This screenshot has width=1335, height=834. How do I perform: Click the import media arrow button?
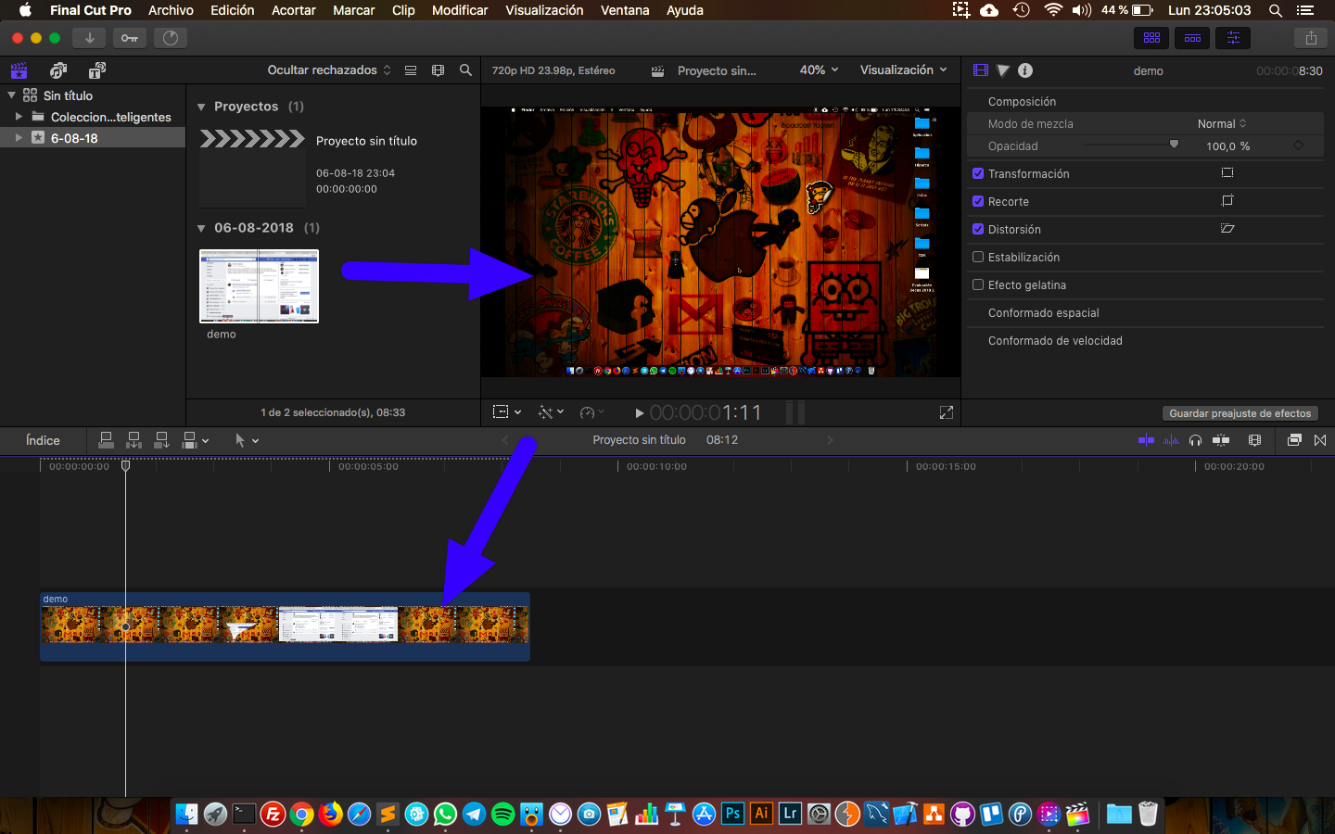90,38
